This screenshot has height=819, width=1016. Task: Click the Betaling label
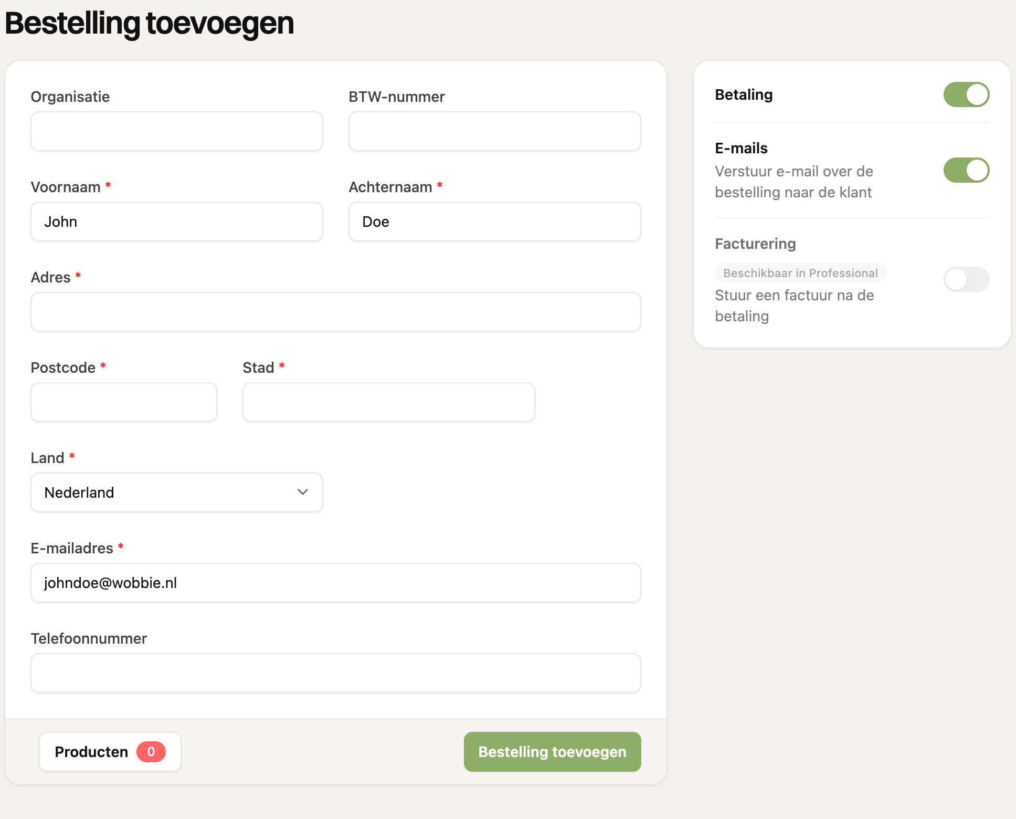click(744, 94)
